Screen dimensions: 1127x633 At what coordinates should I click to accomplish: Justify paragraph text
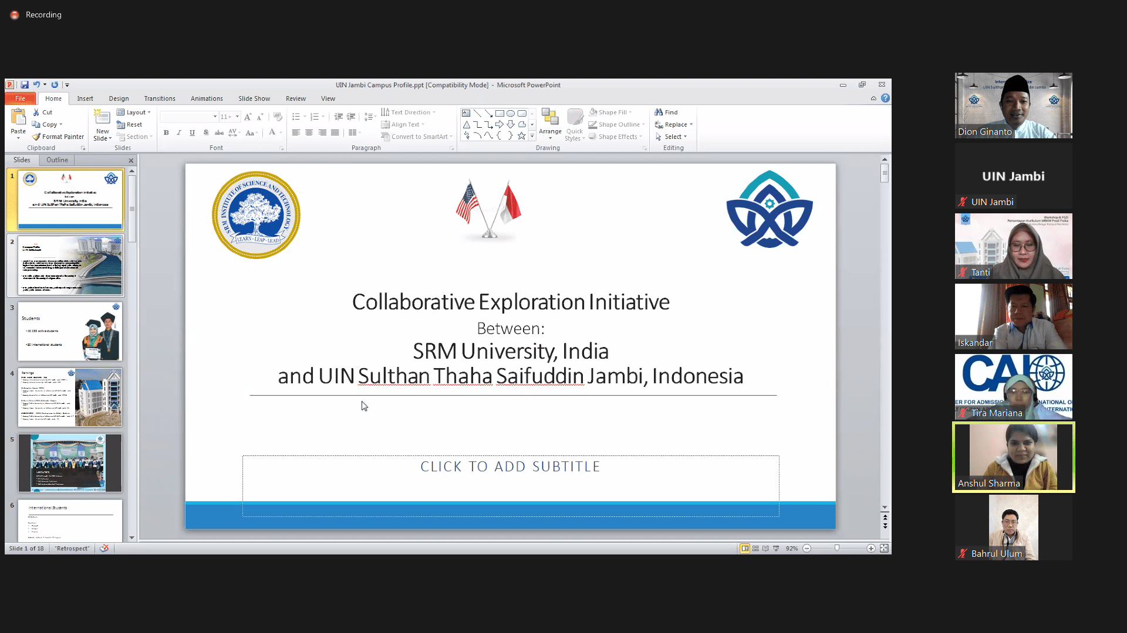point(335,133)
